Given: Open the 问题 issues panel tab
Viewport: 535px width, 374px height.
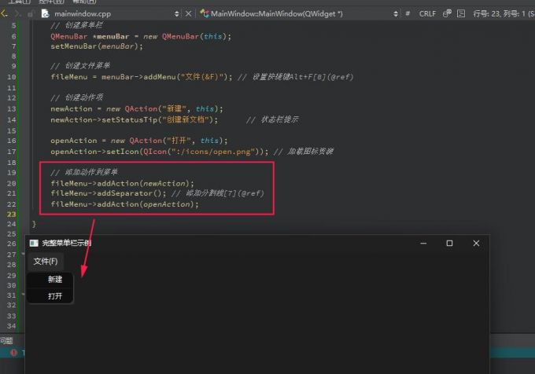Looking at the screenshot, I should [6, 340].
